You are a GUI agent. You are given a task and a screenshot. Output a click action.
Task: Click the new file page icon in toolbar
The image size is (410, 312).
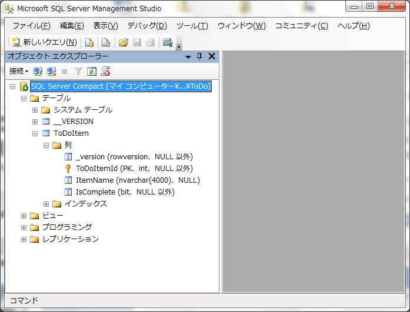coord(89,42)
